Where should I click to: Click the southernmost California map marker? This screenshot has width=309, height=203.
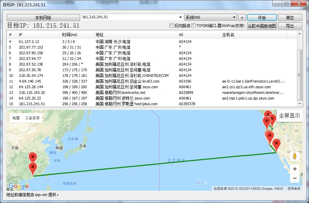pos(276,145)
